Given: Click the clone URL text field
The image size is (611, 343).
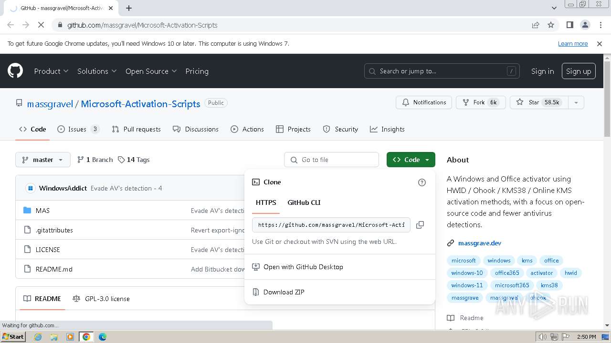Looking at the screenshot, I should pyautogui.click(x=331, y=225).
